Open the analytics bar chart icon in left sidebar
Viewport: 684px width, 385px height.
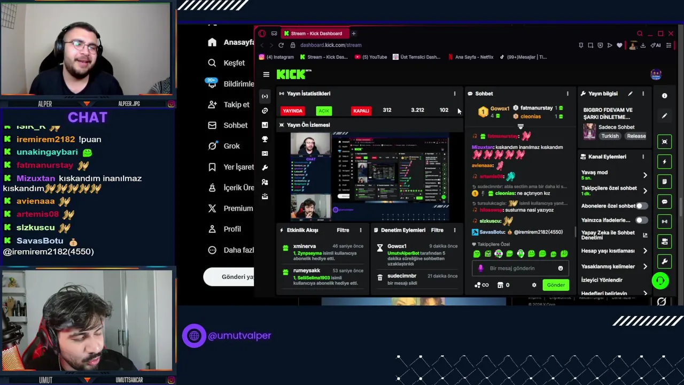tap(265, 125)
